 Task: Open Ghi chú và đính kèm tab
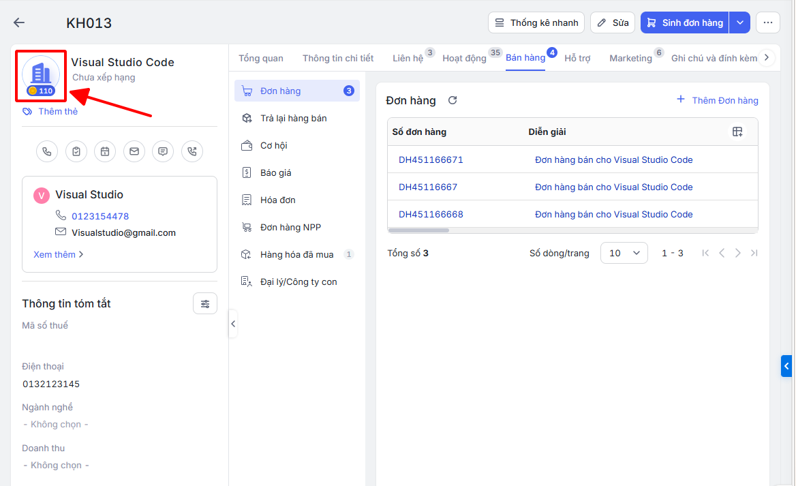[714, 59]
